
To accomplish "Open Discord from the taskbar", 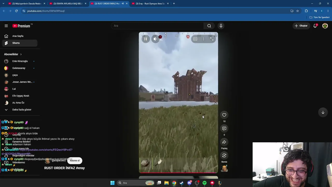I will point(189,183).
